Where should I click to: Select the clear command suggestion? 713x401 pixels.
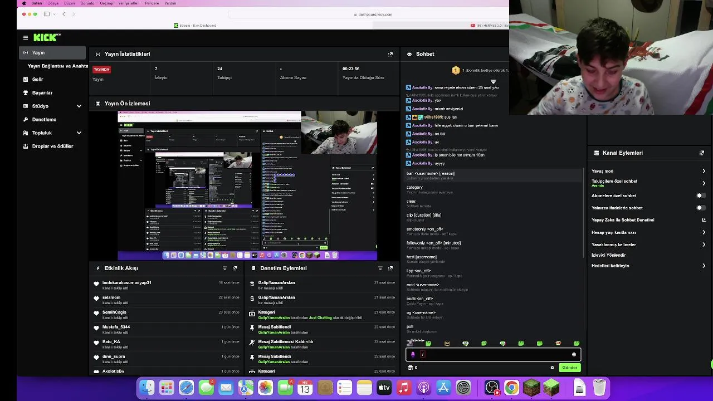(492, 203)
